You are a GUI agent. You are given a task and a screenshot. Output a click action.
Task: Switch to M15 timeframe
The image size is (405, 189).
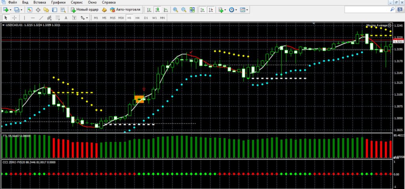(113, 18)
